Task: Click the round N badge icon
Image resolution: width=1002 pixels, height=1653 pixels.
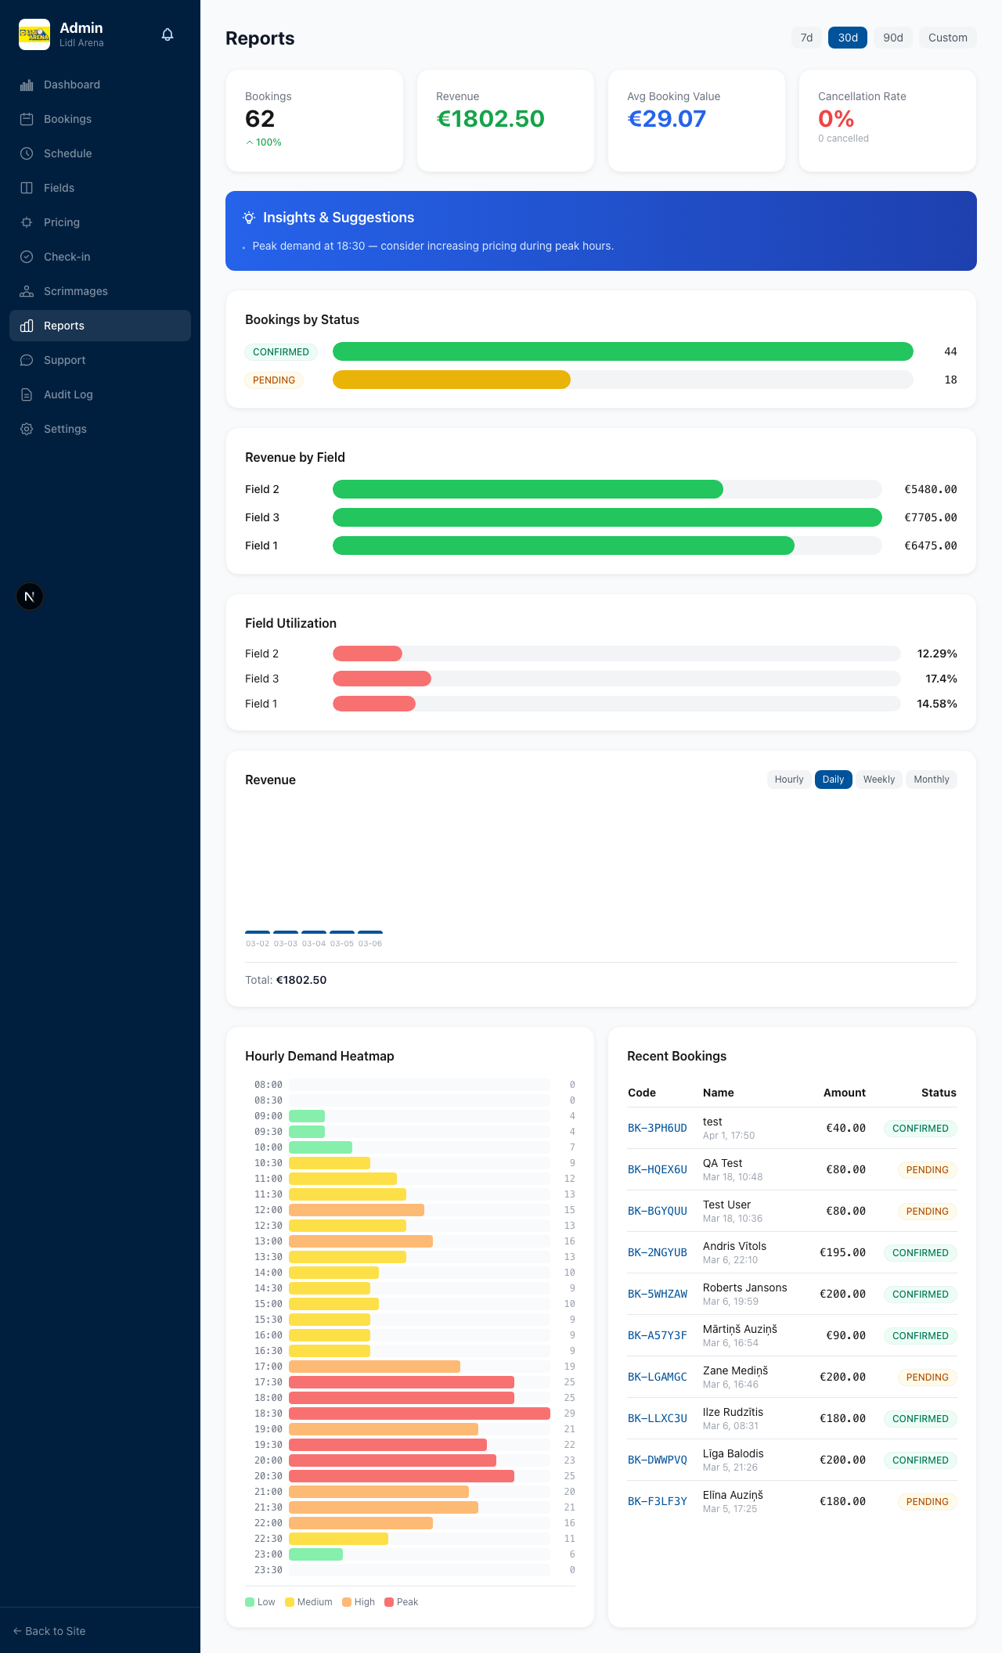Action: coord(30,596)
